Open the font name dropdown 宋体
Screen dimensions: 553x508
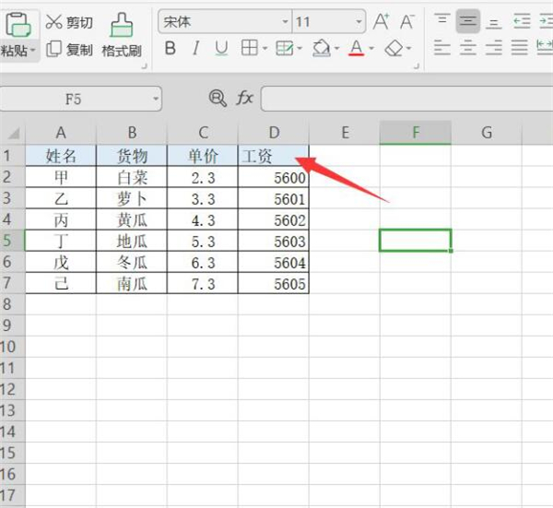[224, 21]
